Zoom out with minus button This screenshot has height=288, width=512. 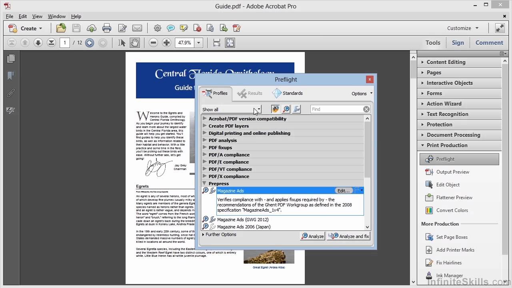(153, 42)
